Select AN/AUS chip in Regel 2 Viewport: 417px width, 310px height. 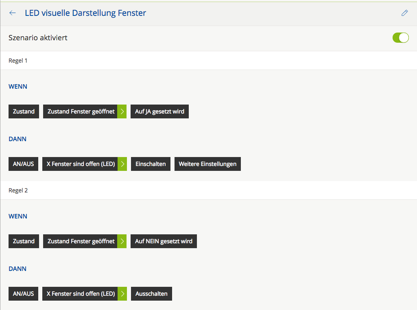point(23,294)
